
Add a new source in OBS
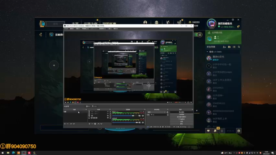tap(89, 124)
